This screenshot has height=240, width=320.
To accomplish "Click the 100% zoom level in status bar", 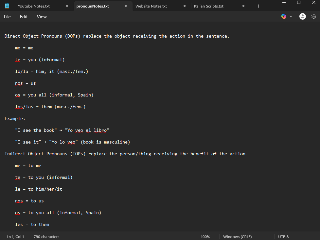I will coord(205,237).
